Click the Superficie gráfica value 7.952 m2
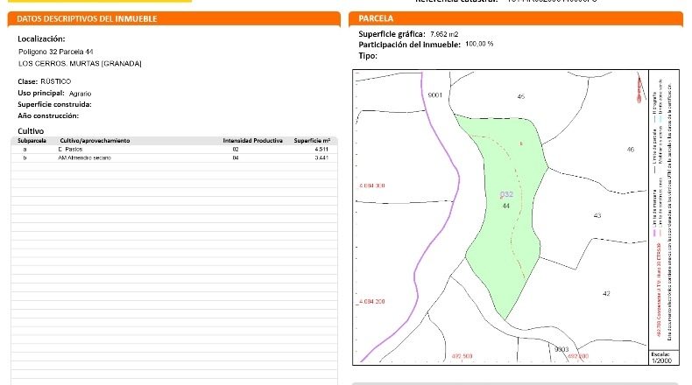This screenshot has width=692, height=385. click(x=444, y=34)
